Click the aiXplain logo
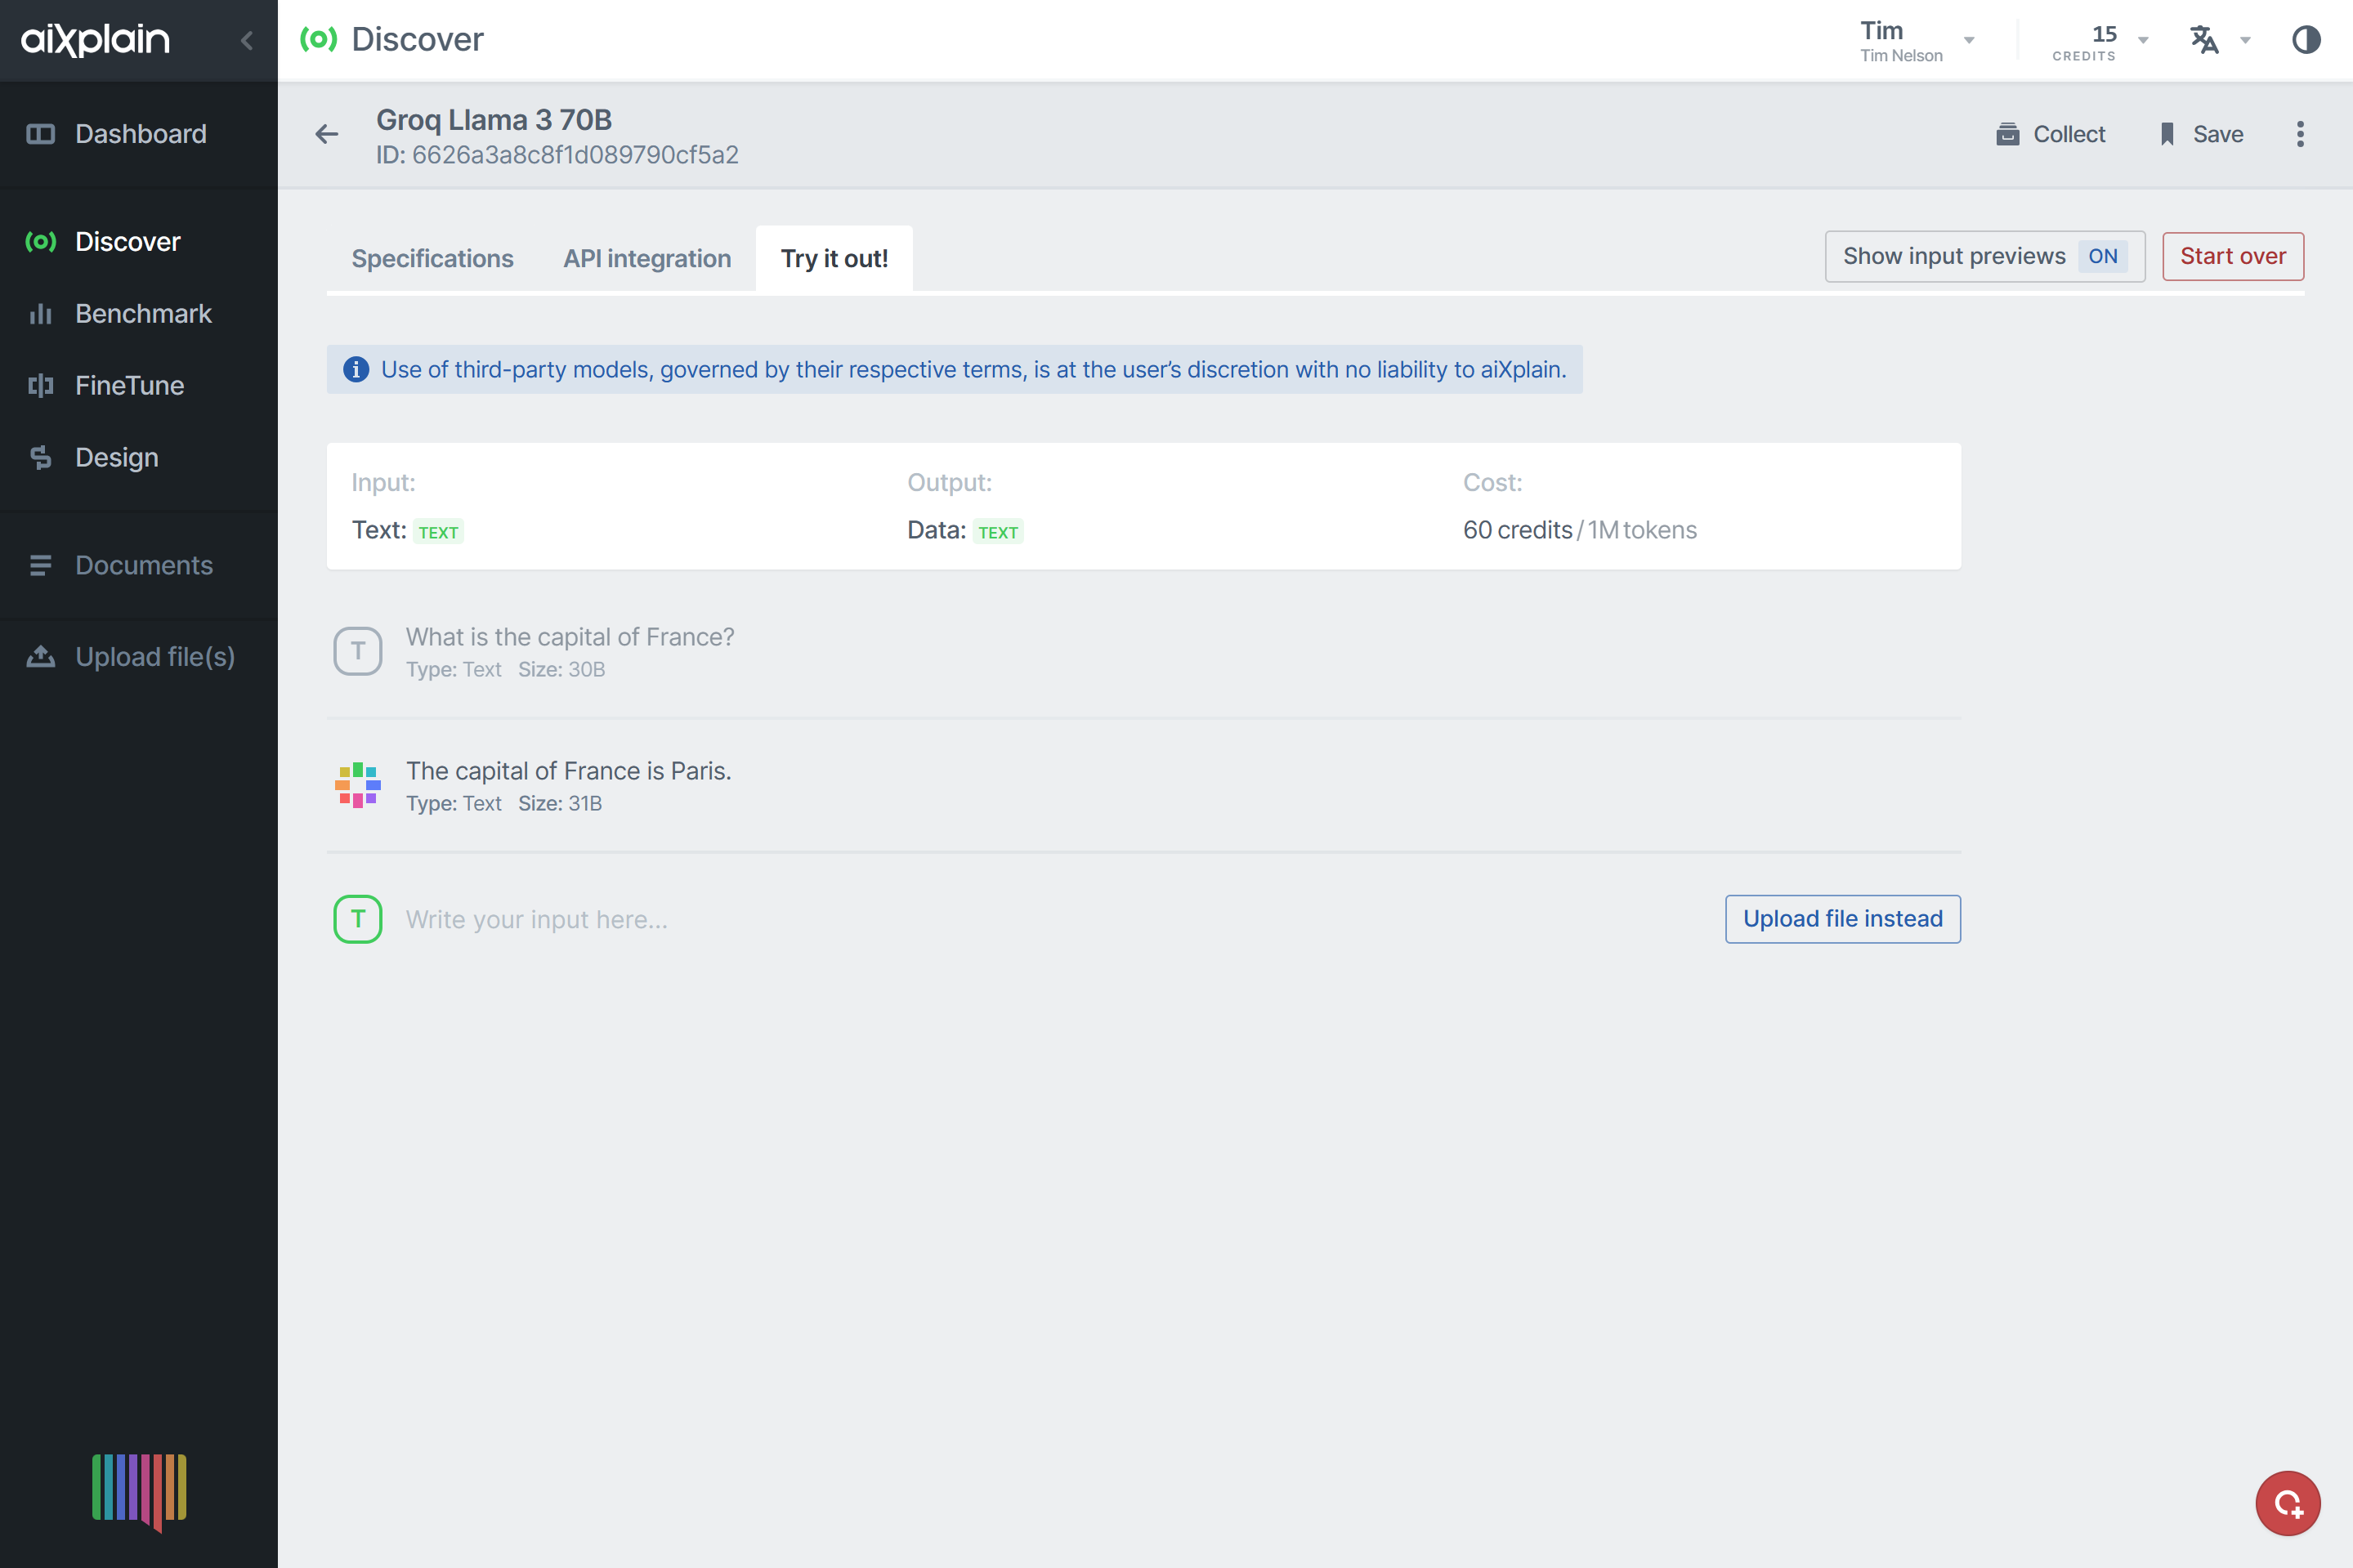2353x1568 pixels. point(96,39)
